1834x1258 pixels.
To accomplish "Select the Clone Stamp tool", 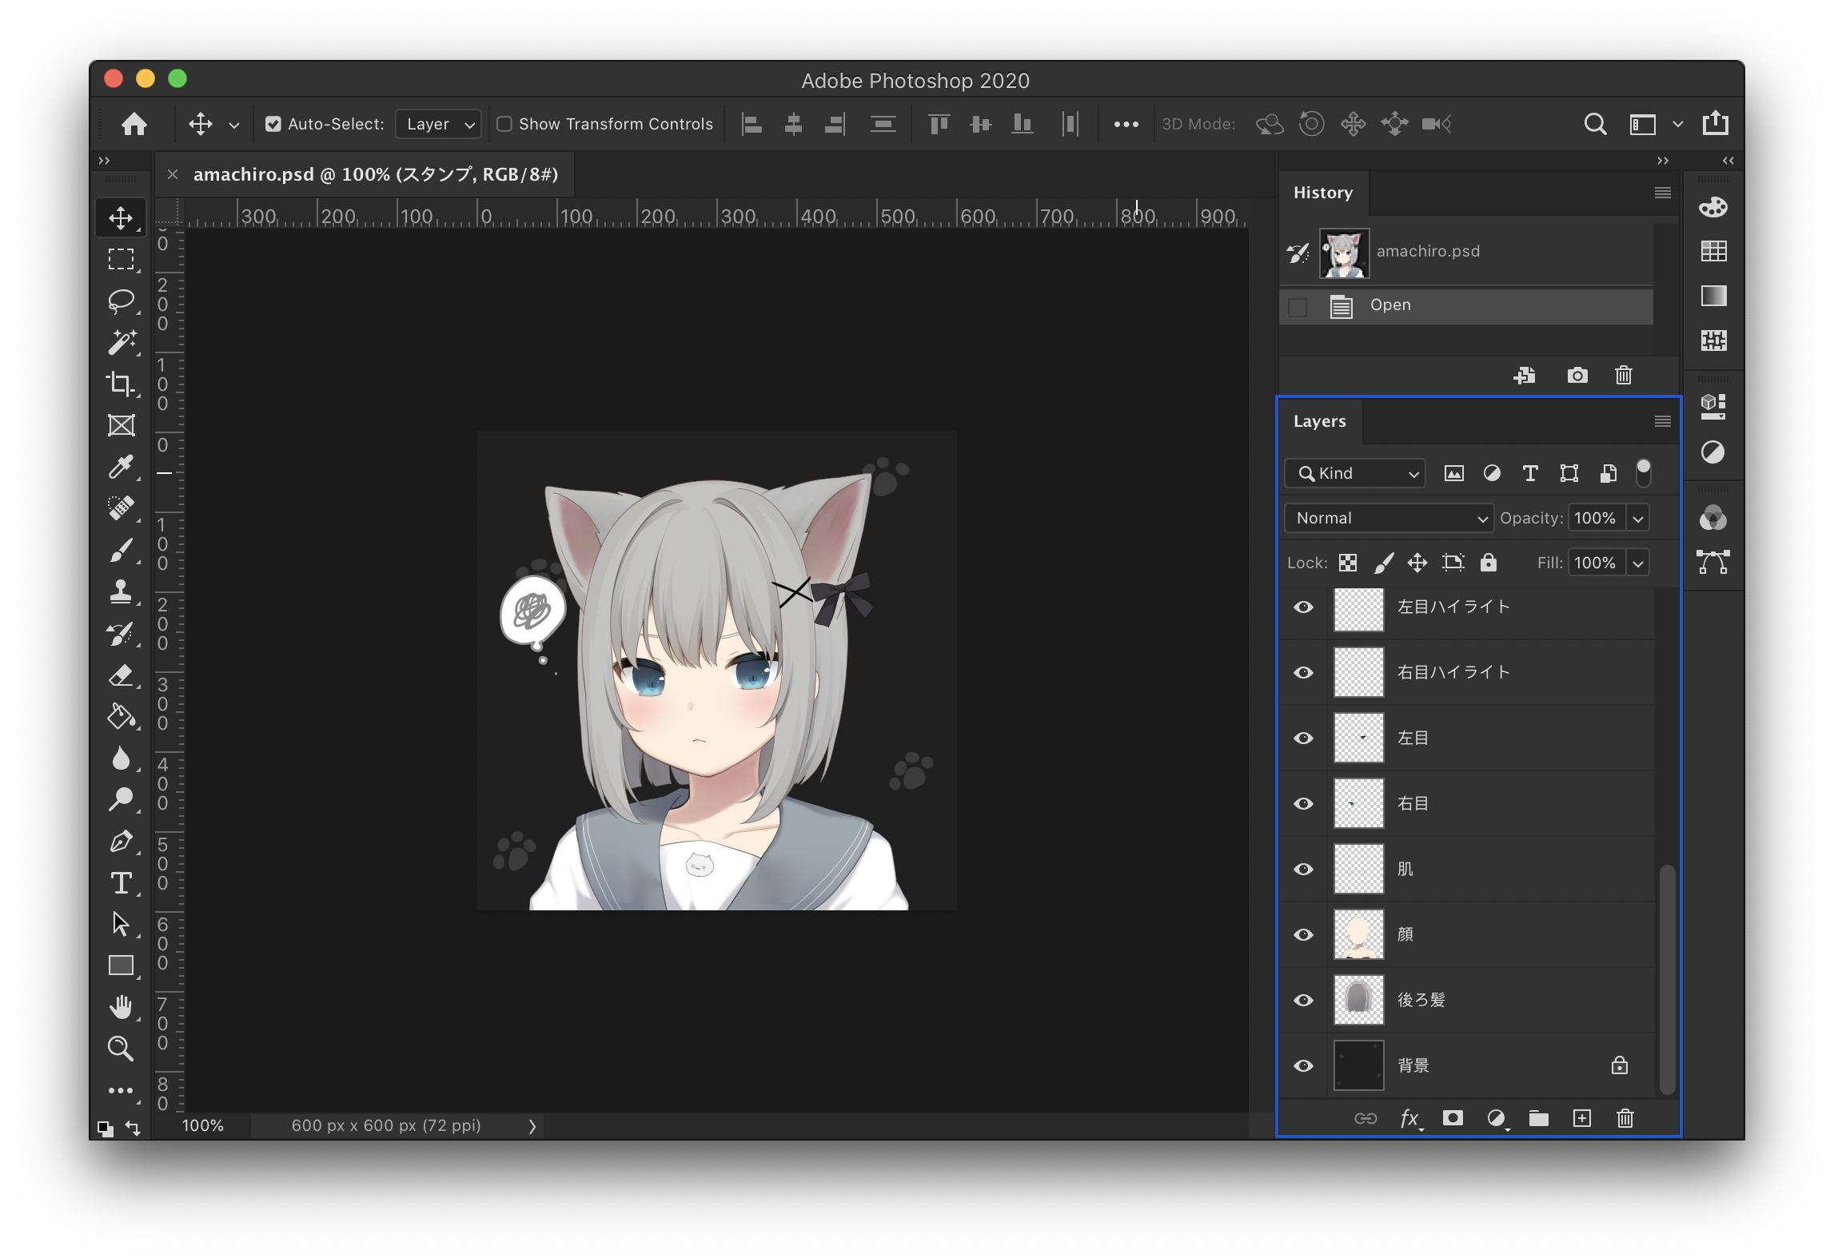I will pos(122,594).
